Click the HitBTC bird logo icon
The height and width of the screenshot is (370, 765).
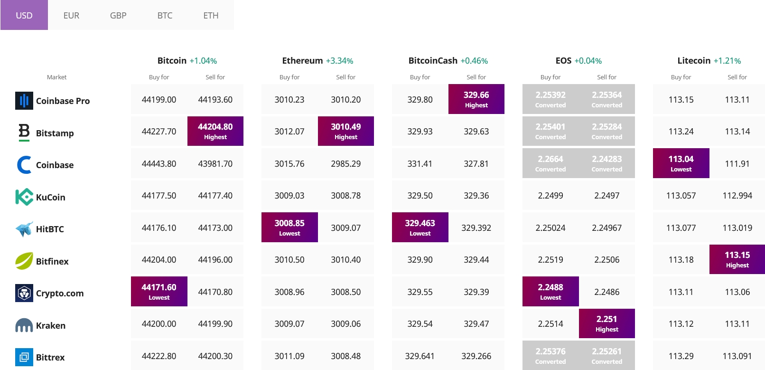[x=24, y=229]
